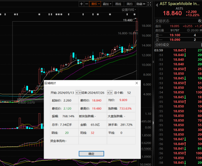Move start date 2024/05/13 earlier
This screenshot has width=202, height=166.
point(77,93)
